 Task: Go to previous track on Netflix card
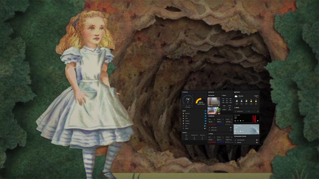[238, 121]
